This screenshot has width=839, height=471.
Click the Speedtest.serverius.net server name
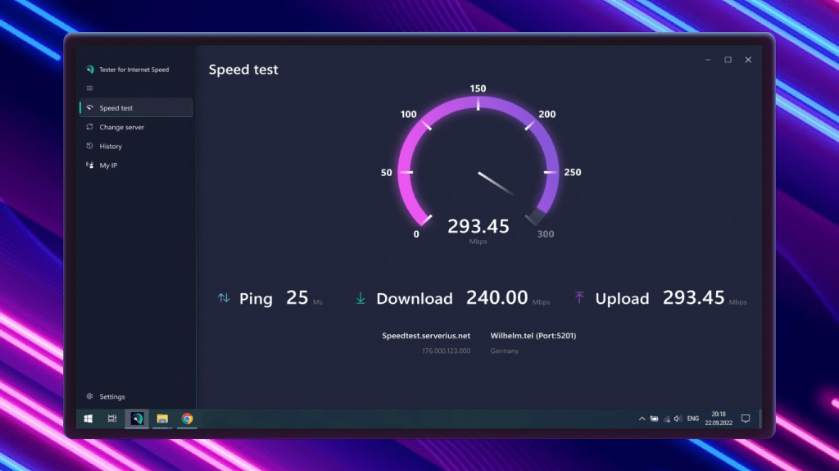[426, 336]
